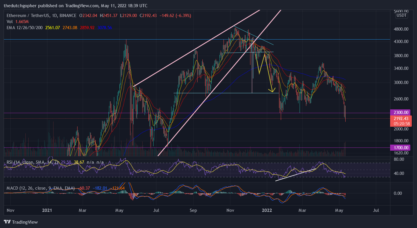
Task: Click the 2021 year label on time axis
Action: [x=47, y=210]
